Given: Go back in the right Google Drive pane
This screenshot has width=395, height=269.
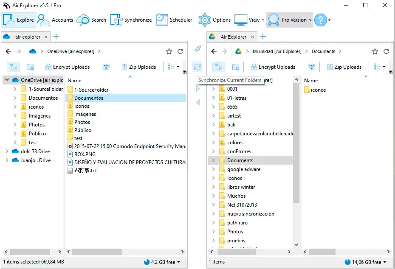Looking at the screenshot, I should tap(214, 51).
